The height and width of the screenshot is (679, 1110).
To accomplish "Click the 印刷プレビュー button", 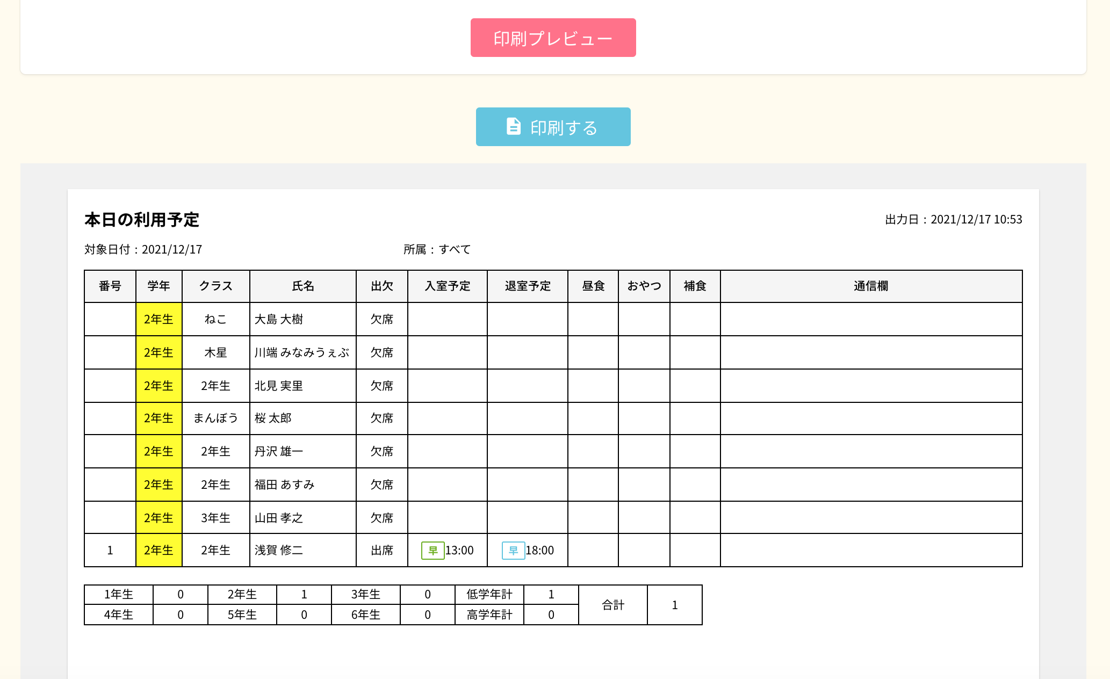I will (553, 38).
